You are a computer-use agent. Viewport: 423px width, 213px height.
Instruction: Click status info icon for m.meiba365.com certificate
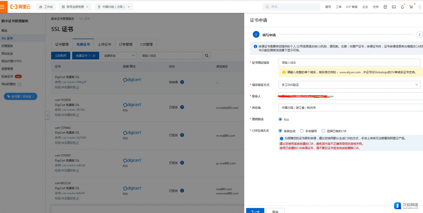coord(182,107)
